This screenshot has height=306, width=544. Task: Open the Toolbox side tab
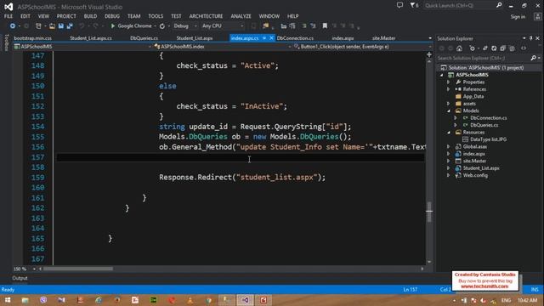click(6, 42)
